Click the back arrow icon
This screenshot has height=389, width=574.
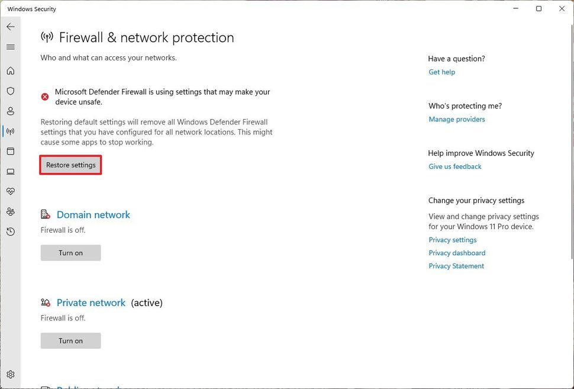coord(11,27)
